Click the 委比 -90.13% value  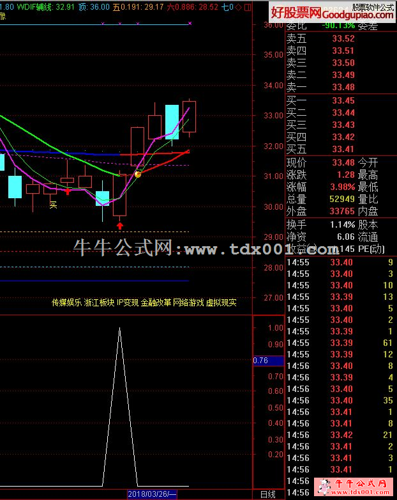[338, 26]
